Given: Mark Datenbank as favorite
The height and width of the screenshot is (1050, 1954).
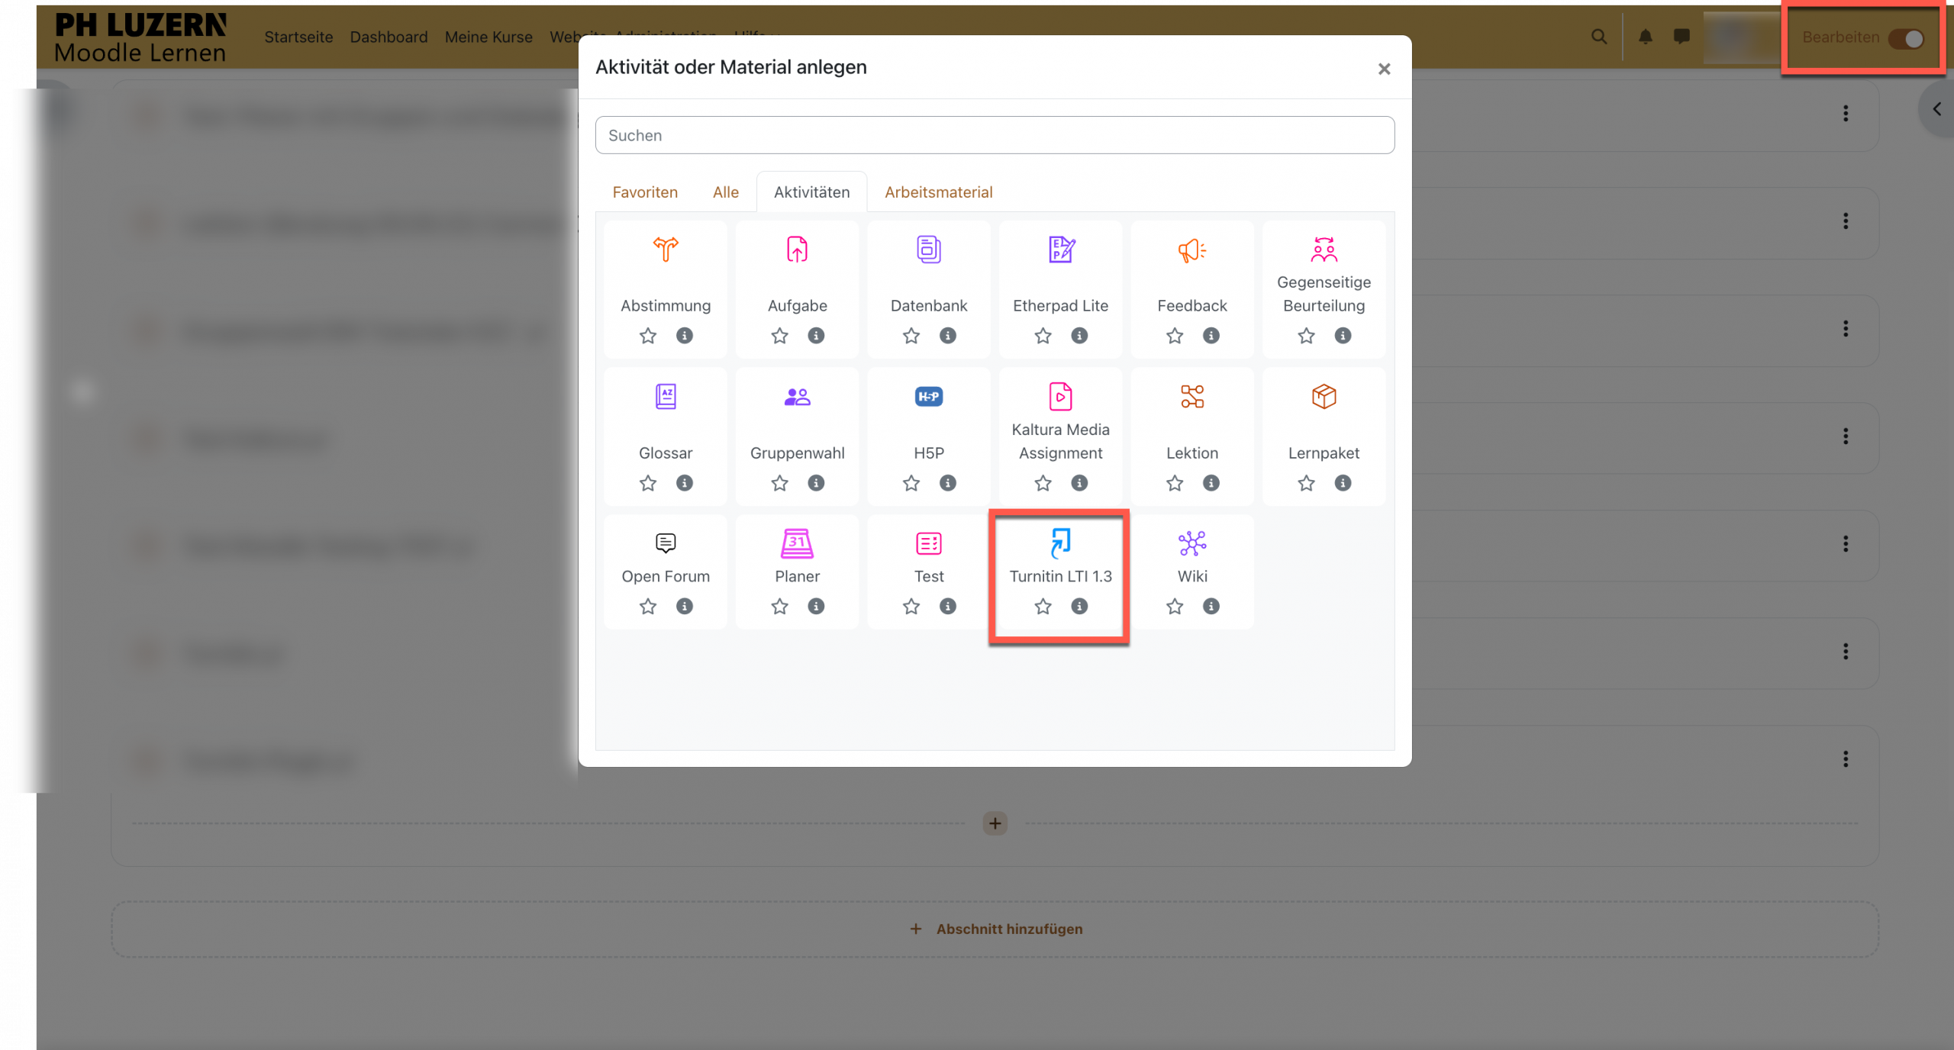Looking at the screenshot, I should click(x=911, y=336).
